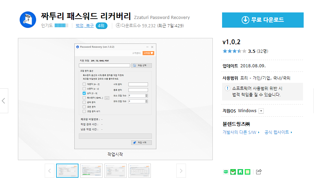Click the update date 2018.08.09.
The height and width of the screenshot is (195, 314).
[253, 66]
